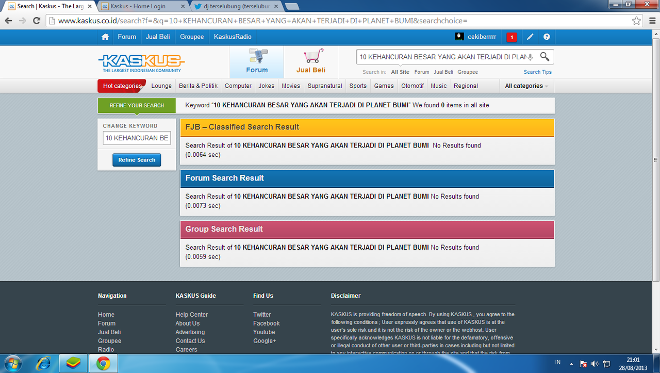Launch Internet Explorer from taskbar
This screenshot has width=660, height=373.
(43, 364)
